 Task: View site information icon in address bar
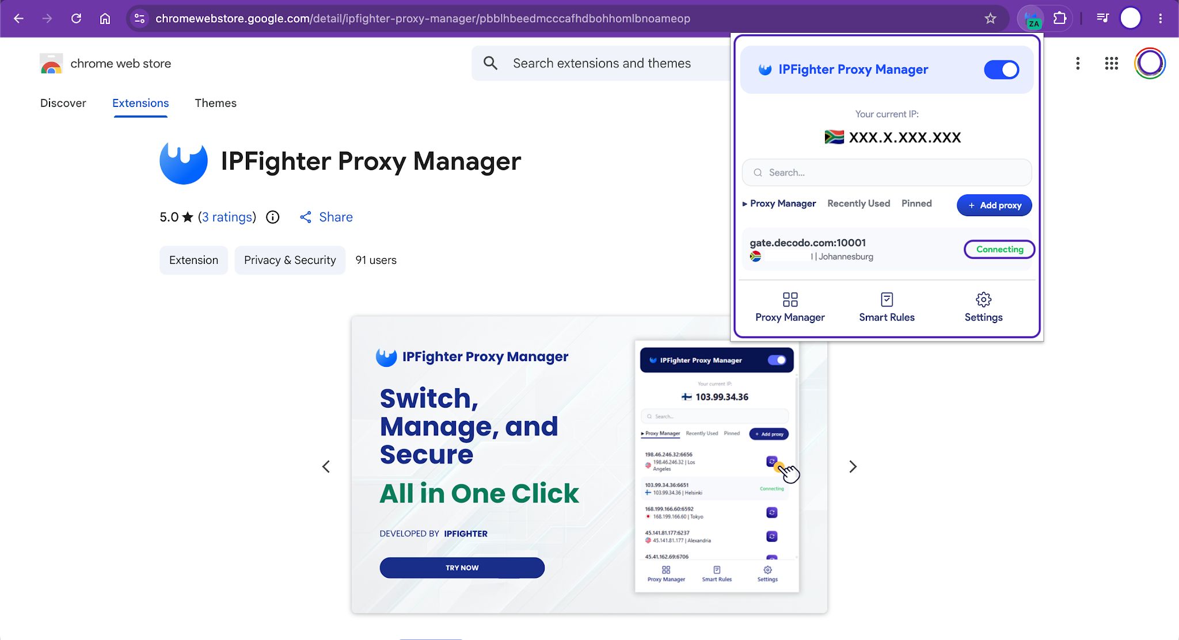pos(139,18)
